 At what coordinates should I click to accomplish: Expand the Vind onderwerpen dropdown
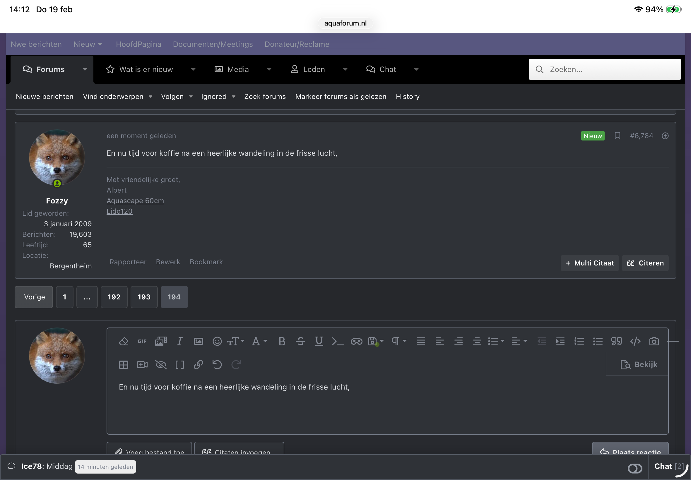coord(150,97)
